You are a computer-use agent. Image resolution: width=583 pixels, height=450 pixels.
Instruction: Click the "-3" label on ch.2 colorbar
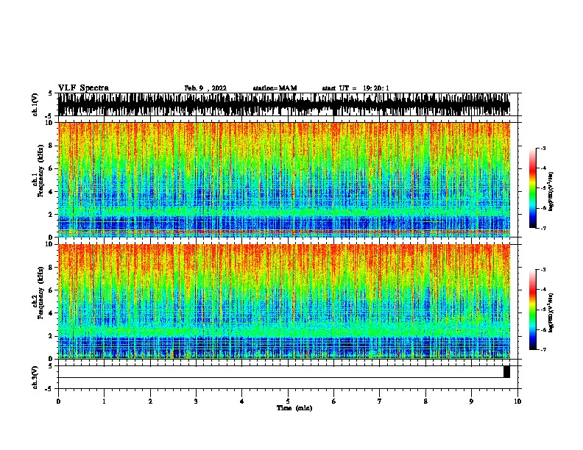tap(543, 270)
